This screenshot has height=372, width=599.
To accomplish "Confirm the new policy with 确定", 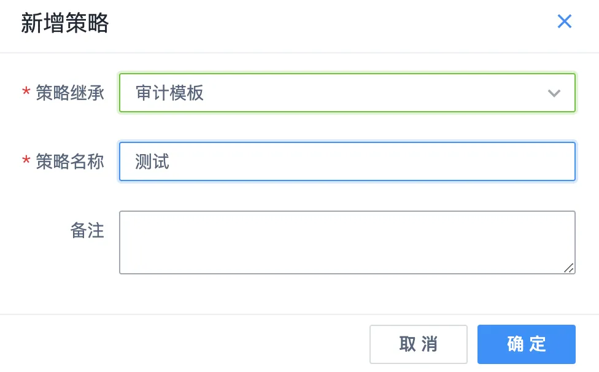I will click(526, 344).
